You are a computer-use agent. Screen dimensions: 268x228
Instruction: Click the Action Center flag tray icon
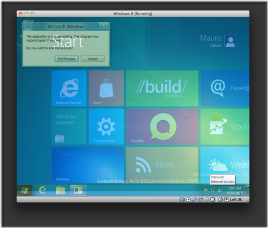206,190
